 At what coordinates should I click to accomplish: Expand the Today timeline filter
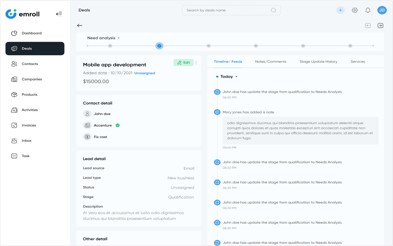pos(236,77)
